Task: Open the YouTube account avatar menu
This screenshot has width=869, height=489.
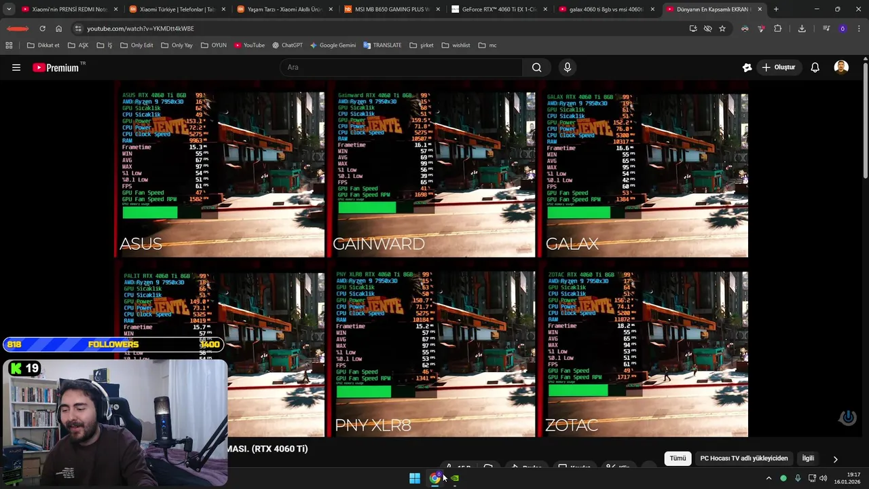Action: coord(841,67)
